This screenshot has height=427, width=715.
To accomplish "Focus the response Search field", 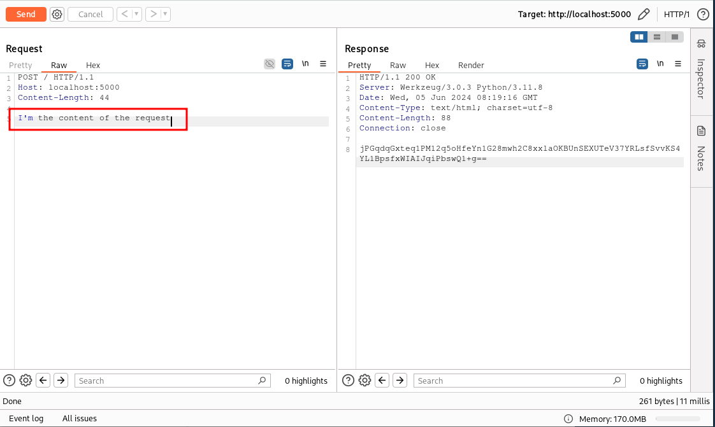I will [516, 381].
